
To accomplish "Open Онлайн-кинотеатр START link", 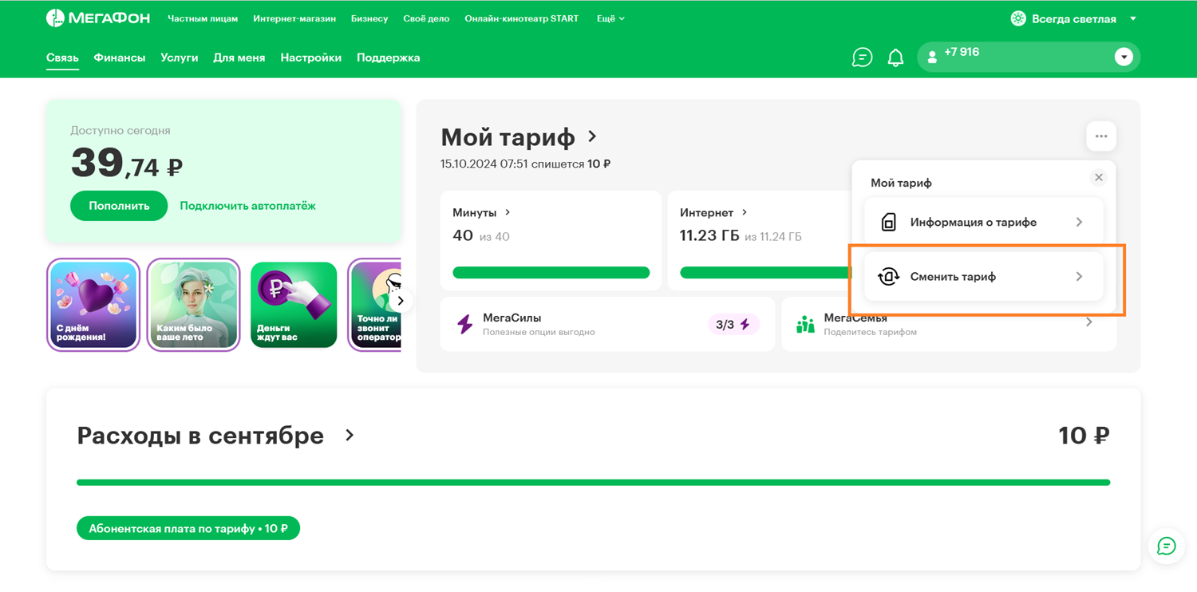I will (x=522, y=18).
